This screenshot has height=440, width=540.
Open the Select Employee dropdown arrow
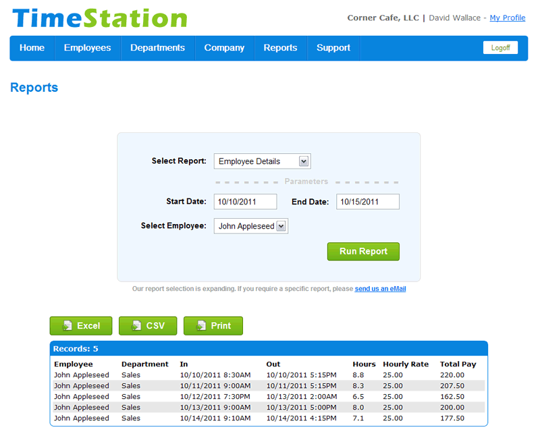click(281, 226)
